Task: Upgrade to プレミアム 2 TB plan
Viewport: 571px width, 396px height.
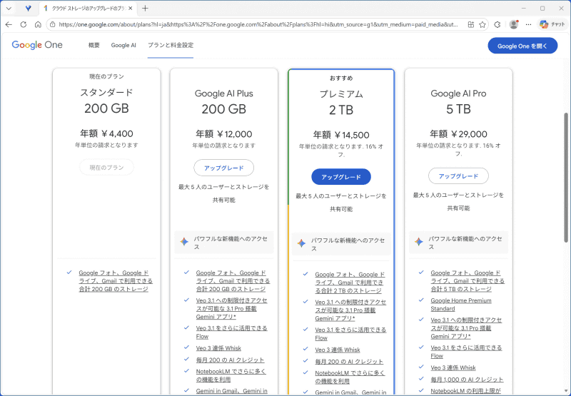Action: (x=341, y=177)
